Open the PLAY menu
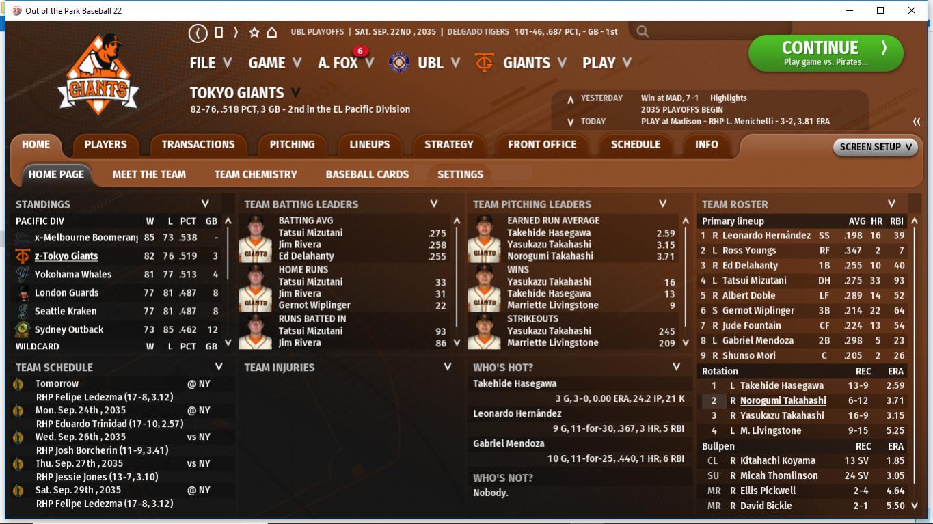This screenshot has width=933, height=524. [606, 63]
